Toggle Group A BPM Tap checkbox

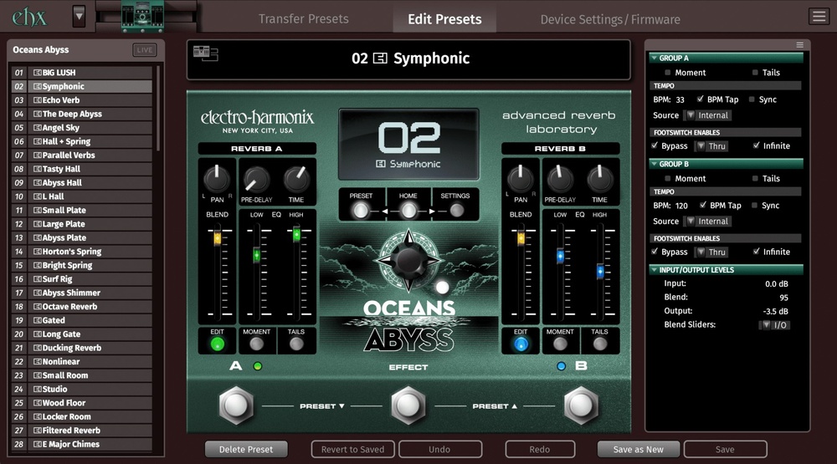(x=700, y=99)
